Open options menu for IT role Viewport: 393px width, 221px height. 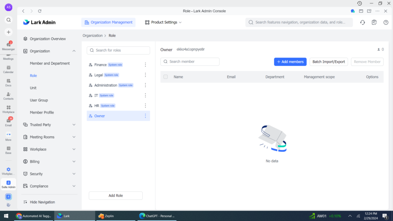[x=145, y=96]
